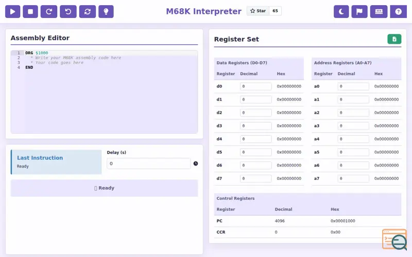
Task: Click the floating console search icon at bottom right
Action: (x=394, y=240)
